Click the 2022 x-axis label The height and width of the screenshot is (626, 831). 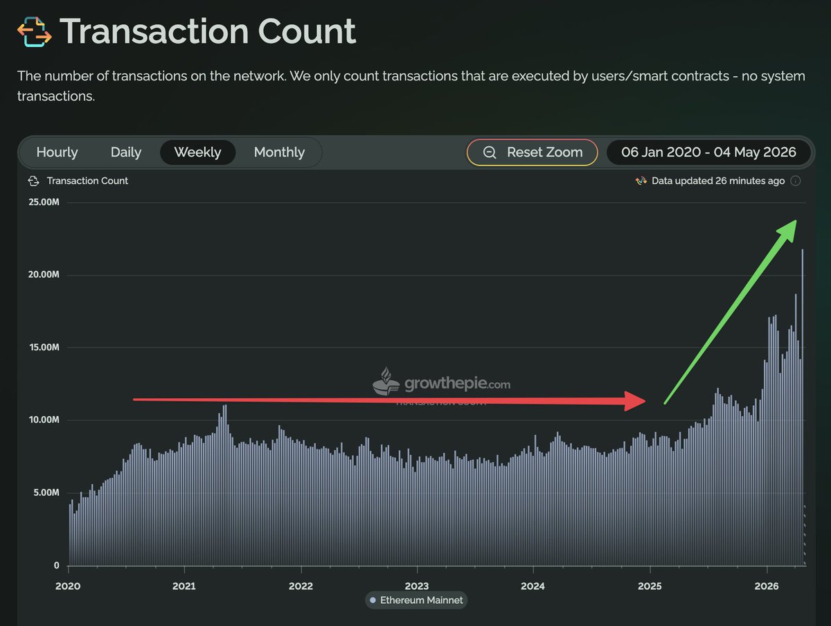(x=301, y=586)
